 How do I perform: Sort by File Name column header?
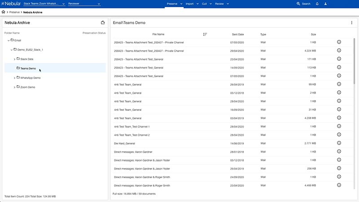point(158,35)
